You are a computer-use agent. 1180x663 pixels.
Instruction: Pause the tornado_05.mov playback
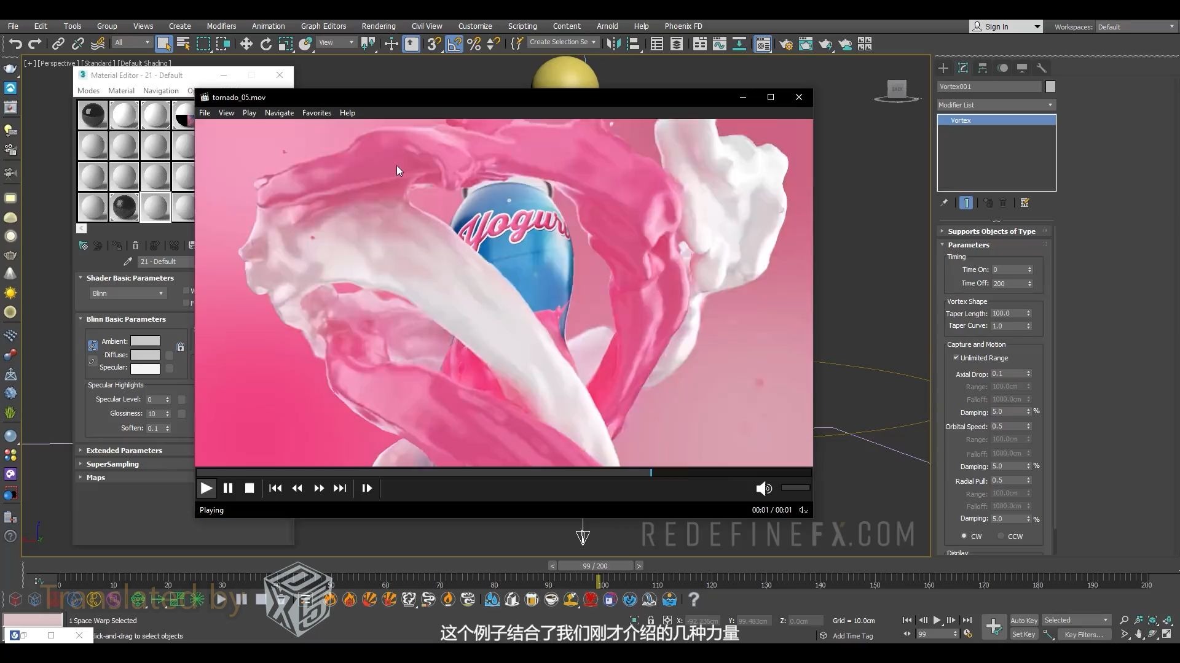[x=228, y=488]
